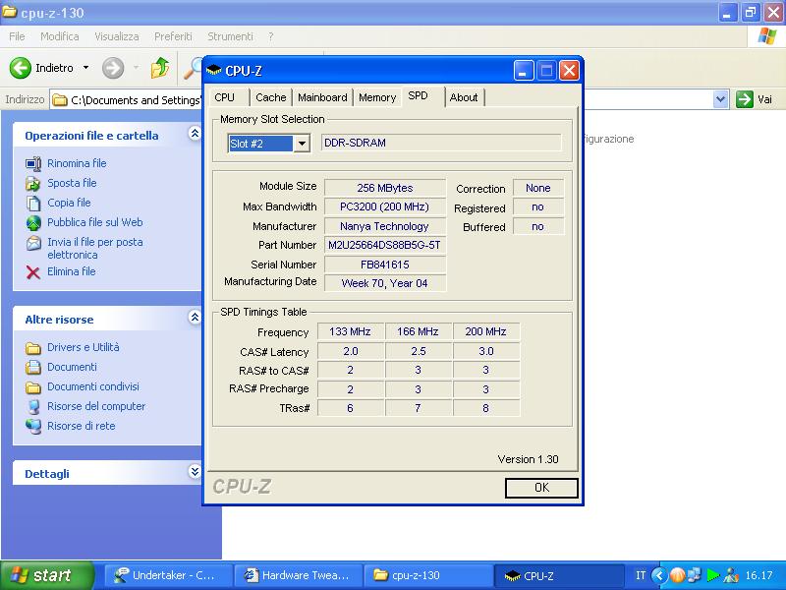Click the Week 70, Year 04 date

(384, 283)
